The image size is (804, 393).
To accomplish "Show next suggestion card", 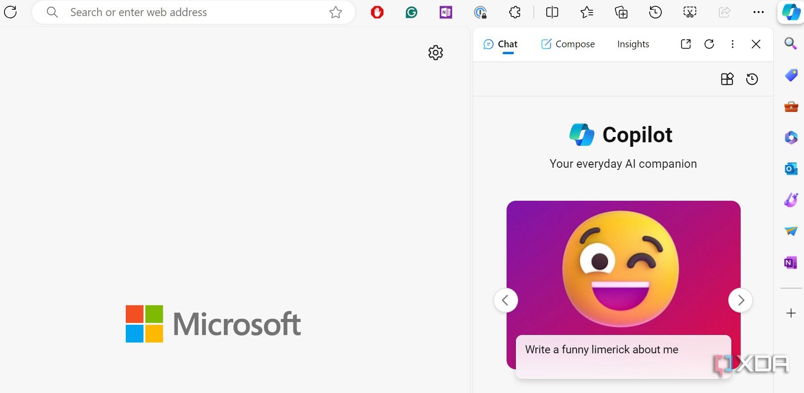I will click(740, 300).
